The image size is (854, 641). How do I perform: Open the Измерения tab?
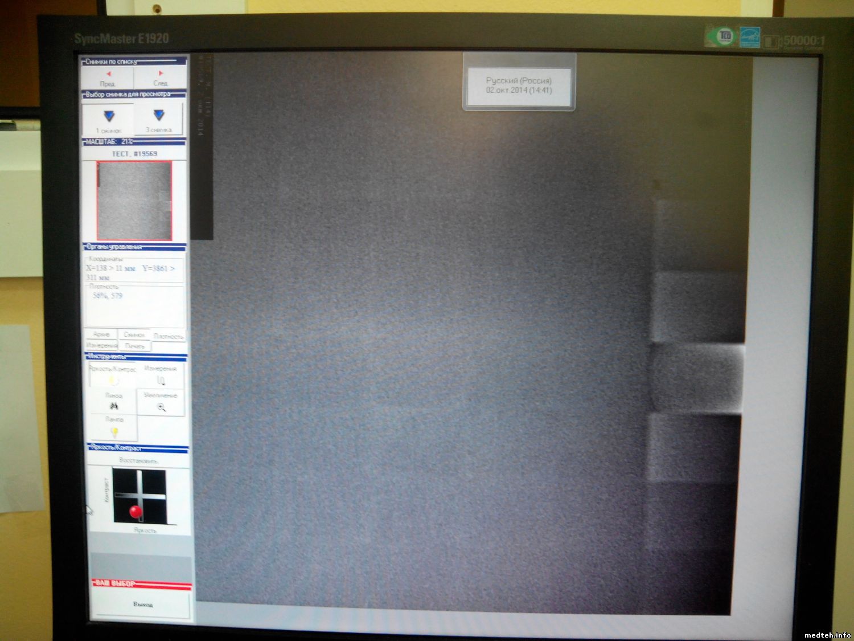coord(102,345)
